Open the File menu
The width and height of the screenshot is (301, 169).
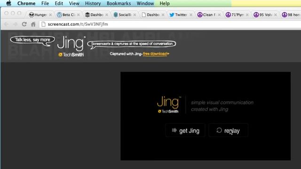pyautogui.click(x=45, y=3)
